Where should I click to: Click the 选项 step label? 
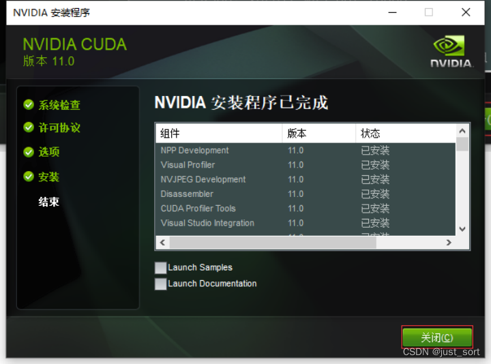49,152
